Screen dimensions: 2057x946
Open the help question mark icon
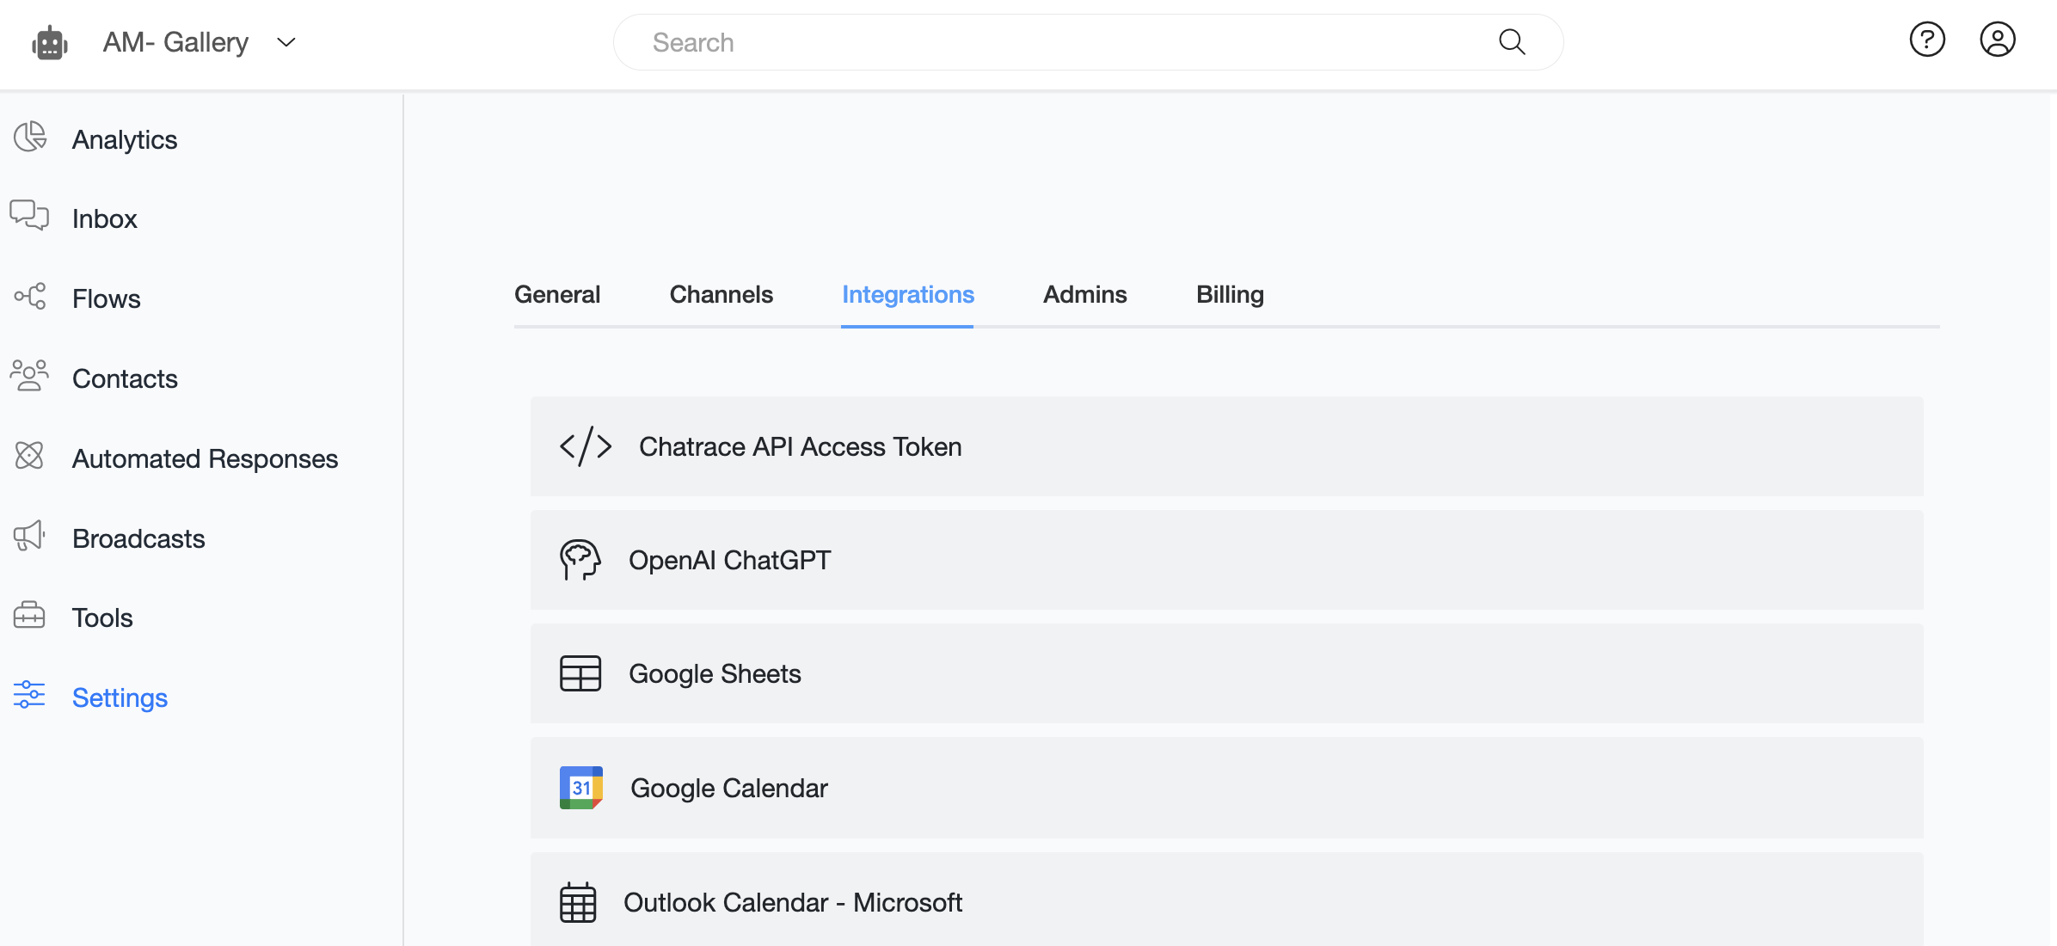[x=1926, y=40]
